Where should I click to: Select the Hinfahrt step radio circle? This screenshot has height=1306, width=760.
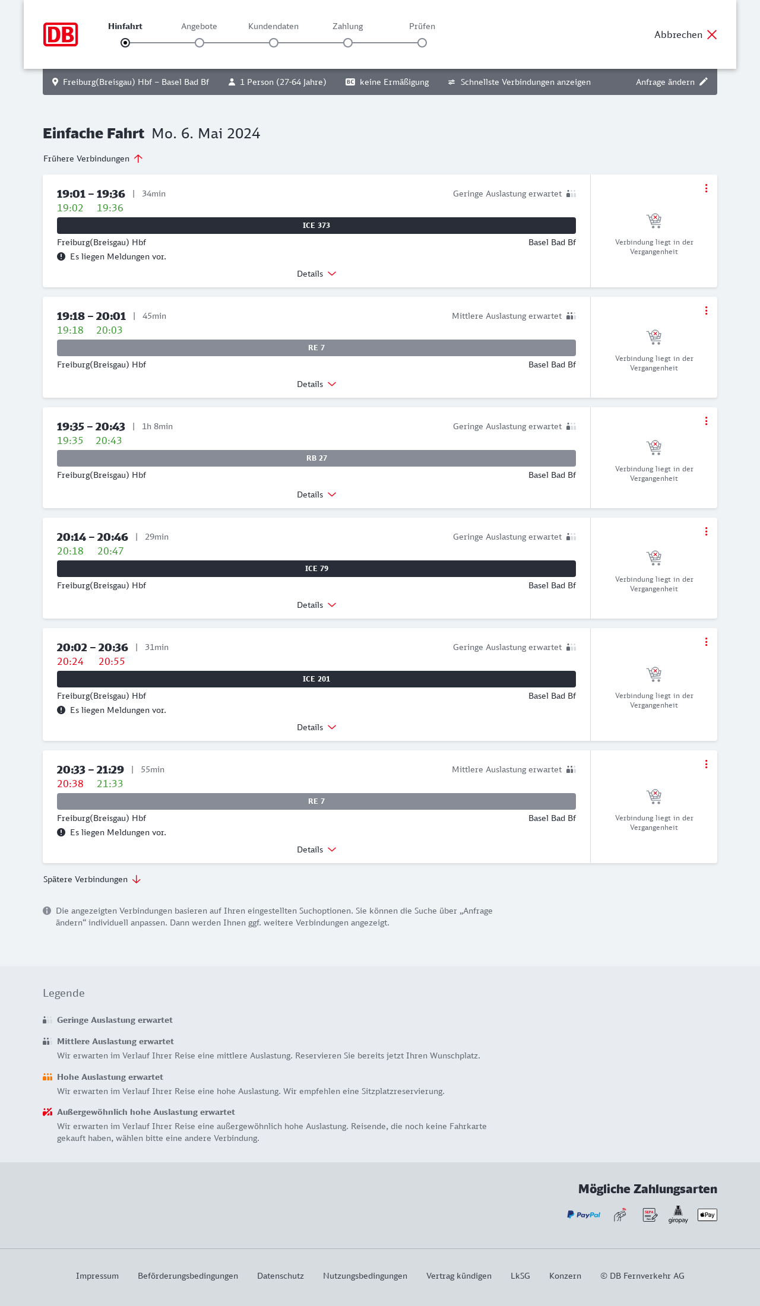click(125, 43)
